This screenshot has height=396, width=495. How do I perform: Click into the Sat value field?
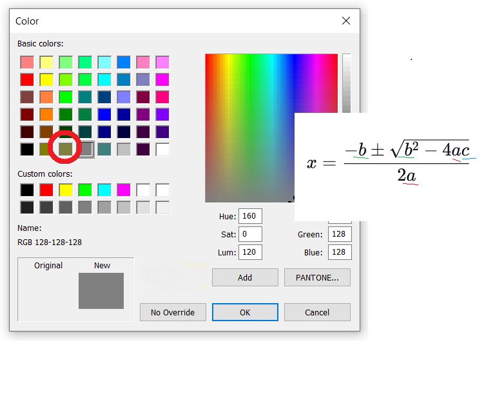point(250,234)
